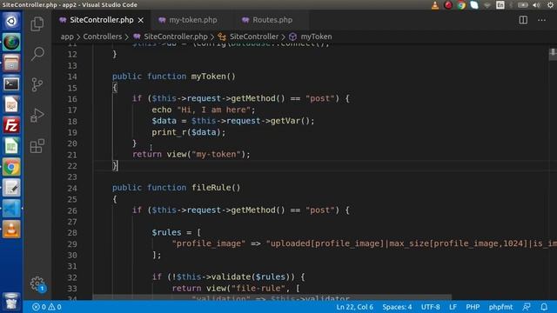The height and width of the screenshot is (313, 557).
Task: Select the SiteController.php tab
Action: [x=102, y=20]
